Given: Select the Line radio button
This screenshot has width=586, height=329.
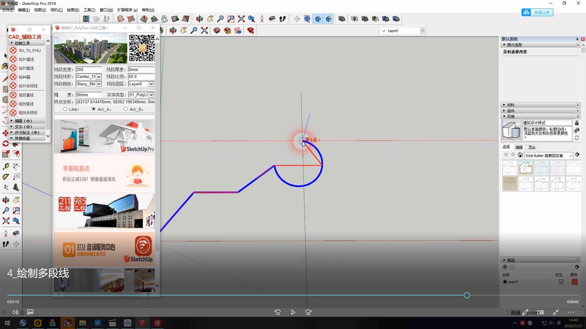Looking at the screenshot, I should point(65,109).
